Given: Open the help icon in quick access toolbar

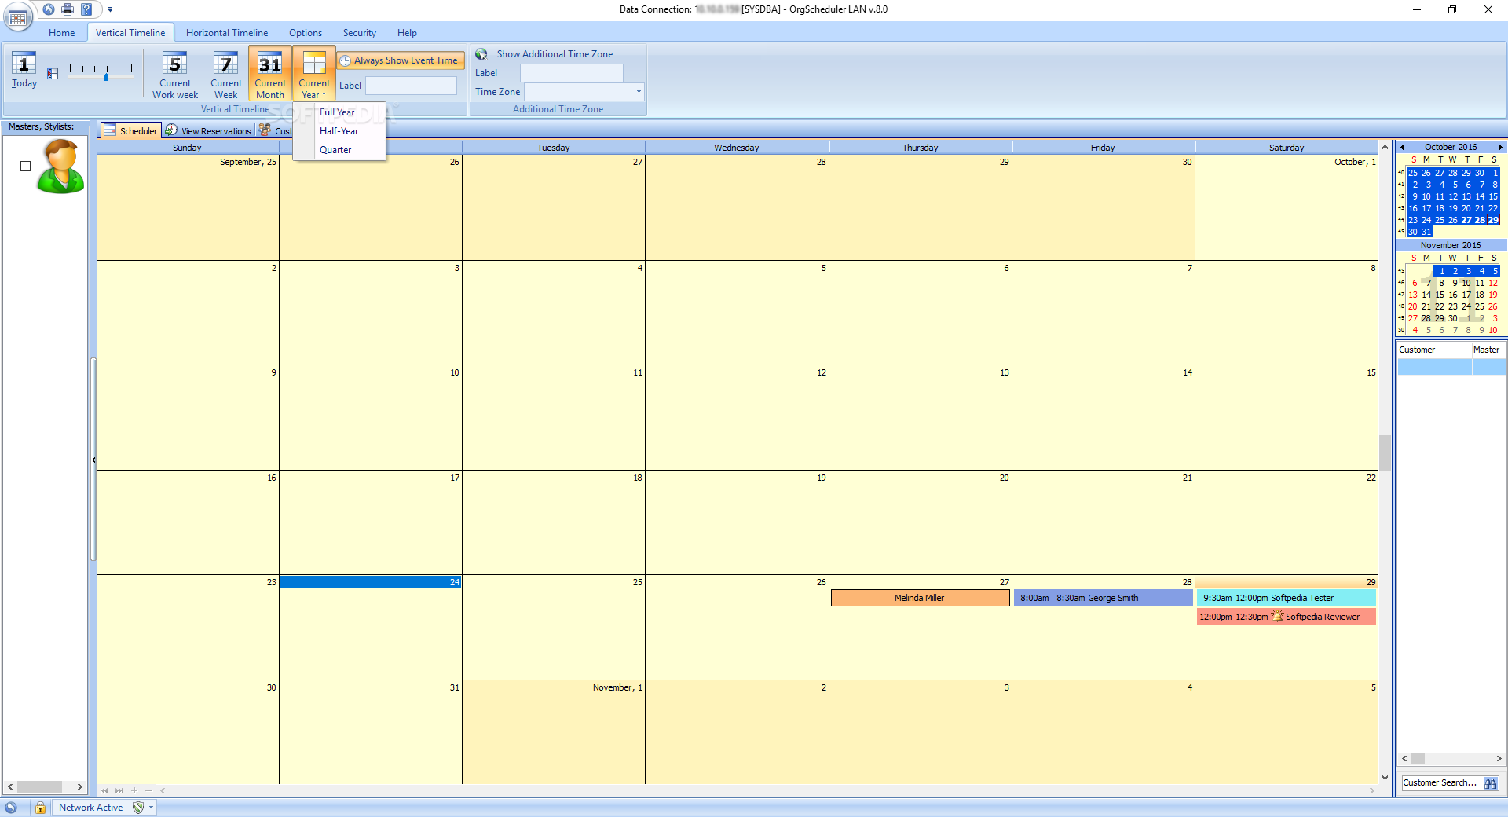Looking at the screenshot, I should click(86, 9).
